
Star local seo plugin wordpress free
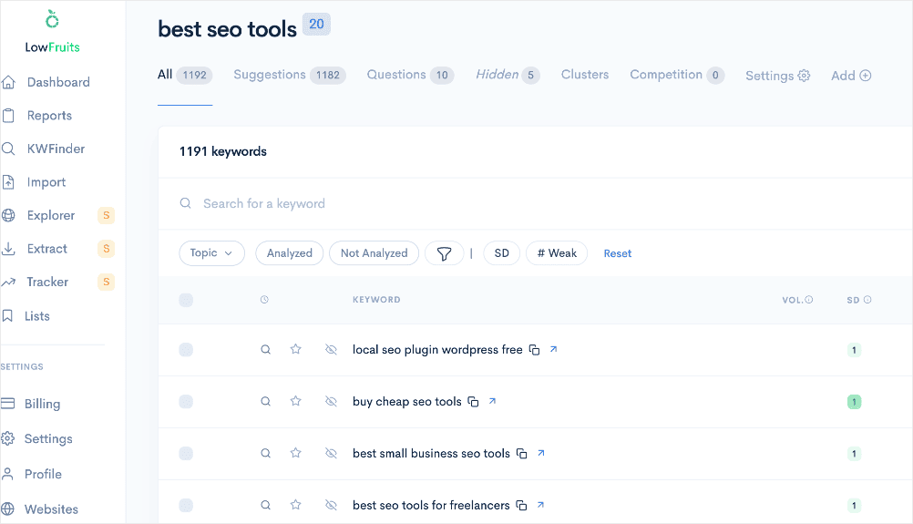point(296,349)
